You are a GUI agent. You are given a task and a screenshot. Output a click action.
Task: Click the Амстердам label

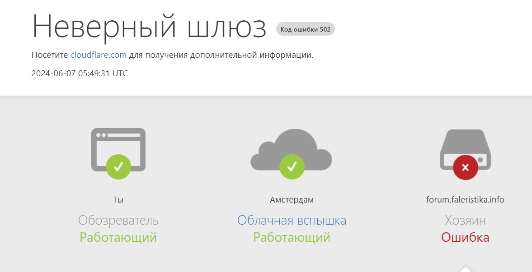292,200
